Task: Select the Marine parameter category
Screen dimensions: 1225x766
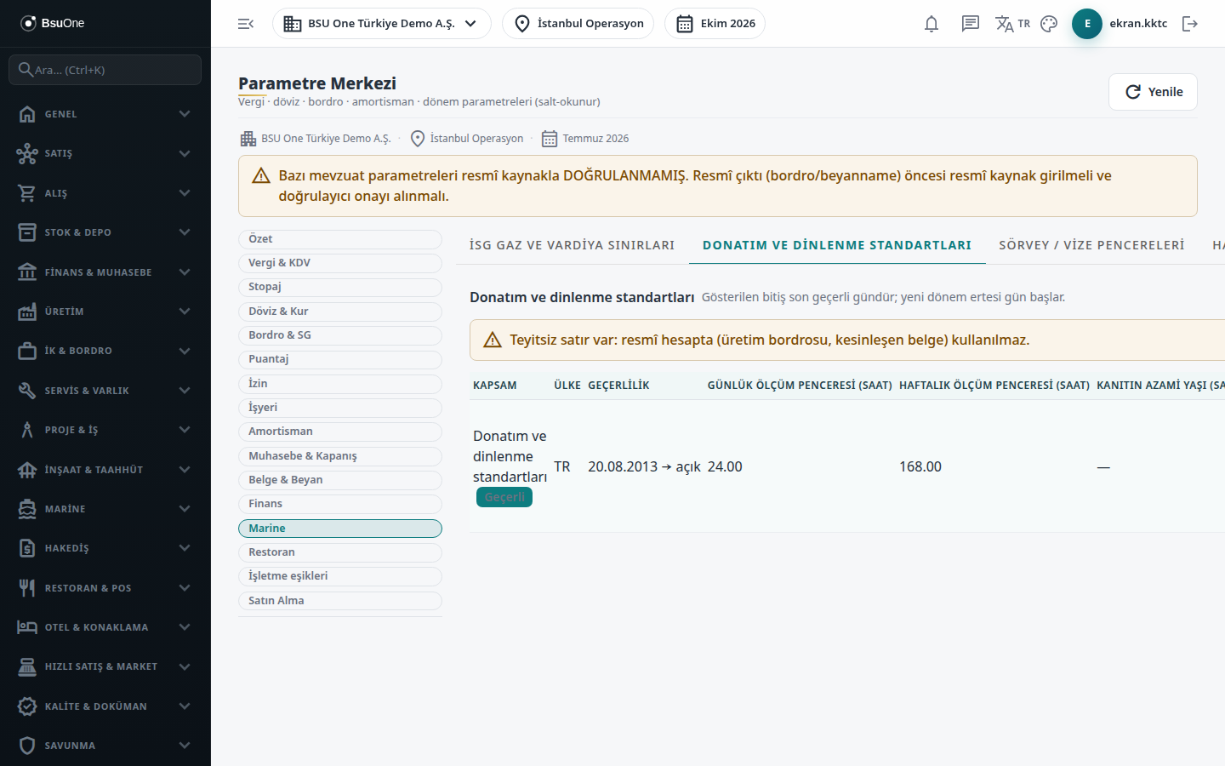Action: coord(340,529)
